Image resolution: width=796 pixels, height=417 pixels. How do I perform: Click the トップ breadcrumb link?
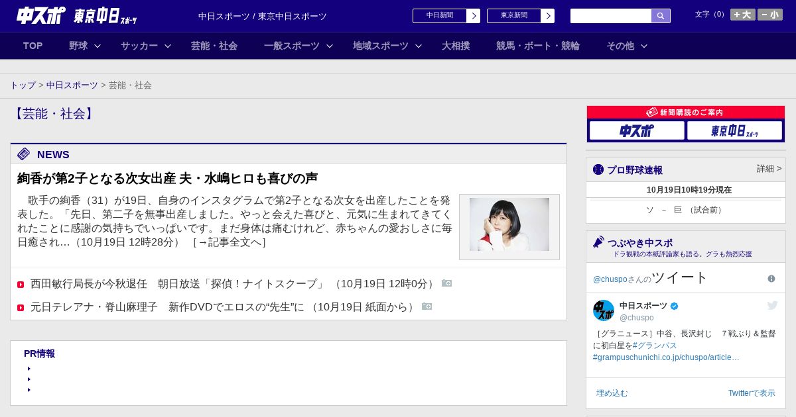pos(23,85)
